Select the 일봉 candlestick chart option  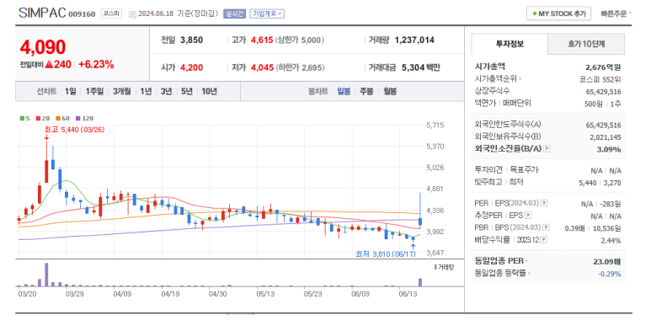[x=344, y=91]
